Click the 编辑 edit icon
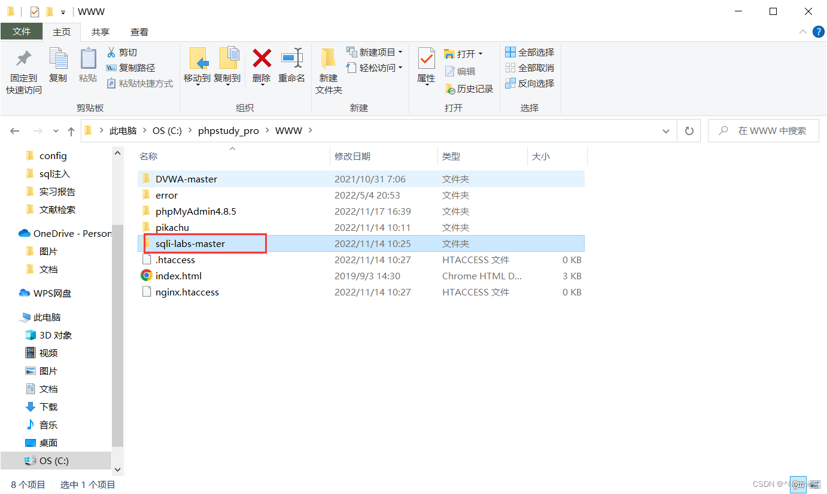827x494 pixels. 450,71
